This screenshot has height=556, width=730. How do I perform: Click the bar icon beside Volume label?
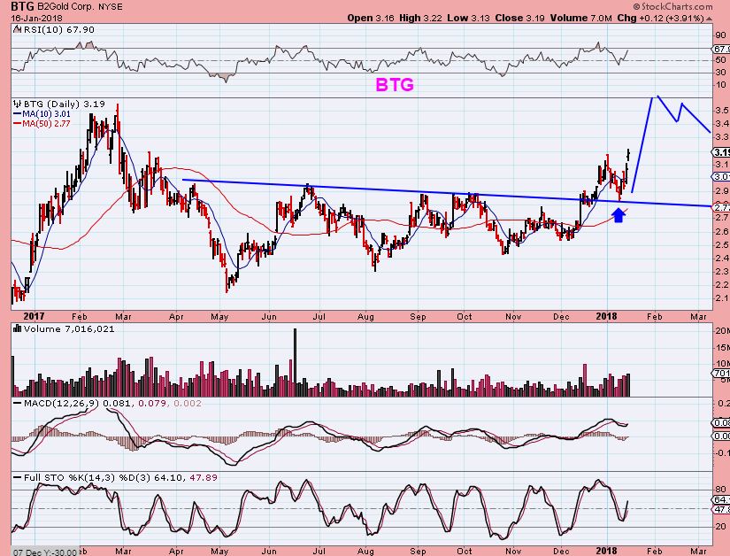coord(18,328)
